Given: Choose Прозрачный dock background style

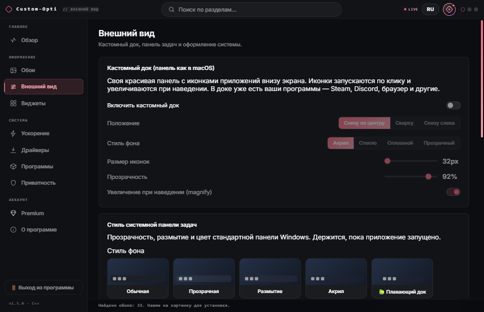Looking at the screenshot, I should point(439,143).
